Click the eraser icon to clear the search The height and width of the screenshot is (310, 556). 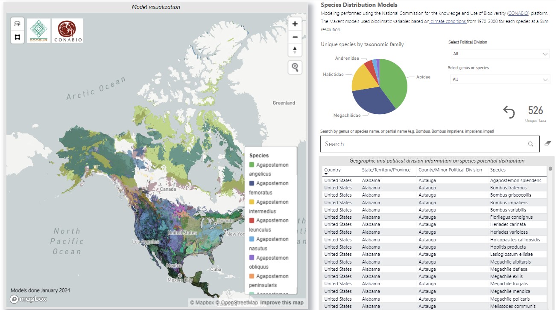point(547,144)
